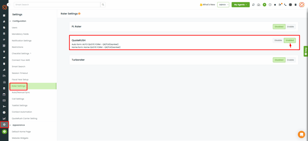
Task: Open the bank building icon in sidebar
Action: tap(4, 34)
